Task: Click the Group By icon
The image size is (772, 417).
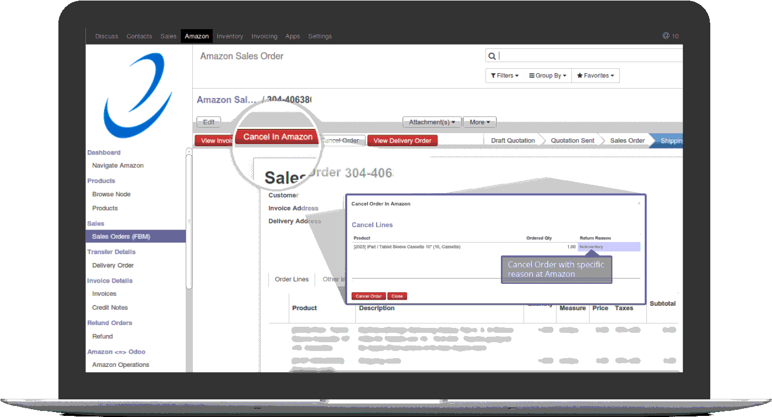Action: [531, 75]
